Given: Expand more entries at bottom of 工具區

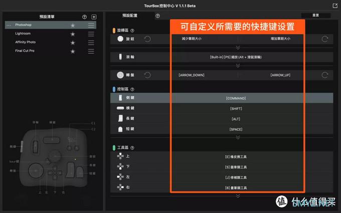Looking at the screenshot, I should point(238,196).
